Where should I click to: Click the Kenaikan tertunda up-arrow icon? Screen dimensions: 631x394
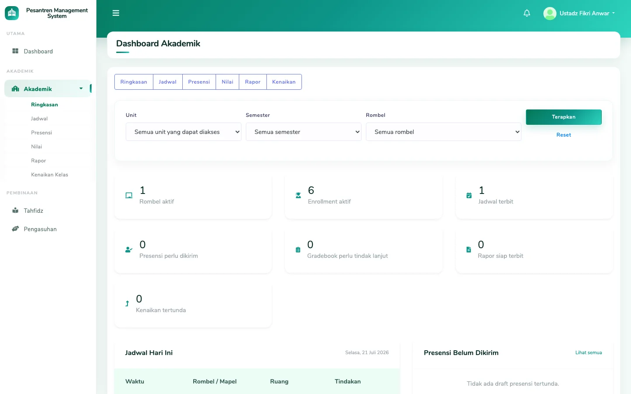click(x=127, y=304)
